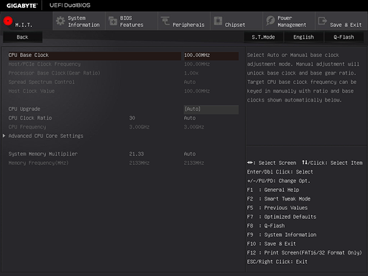The image size is (368, 276).
Task: Select the CPU Clock Ratio label
Action: tap(30, 118)
